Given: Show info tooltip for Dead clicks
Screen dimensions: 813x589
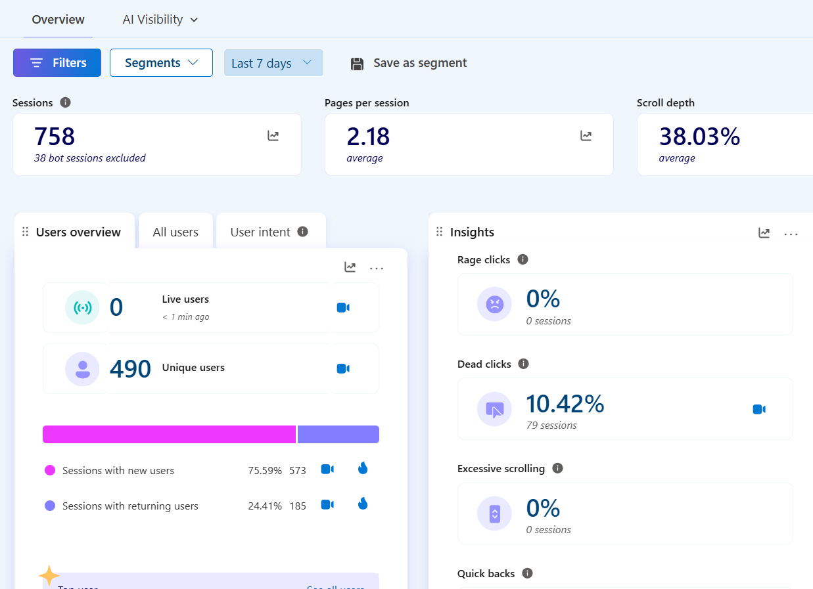Looking at the screenshot, I should click(x=524, y=364).
